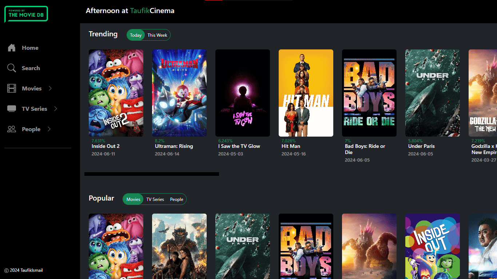Switch Trending to This Week
This screenshot has height=279, width=497.
tap(157, 35)
